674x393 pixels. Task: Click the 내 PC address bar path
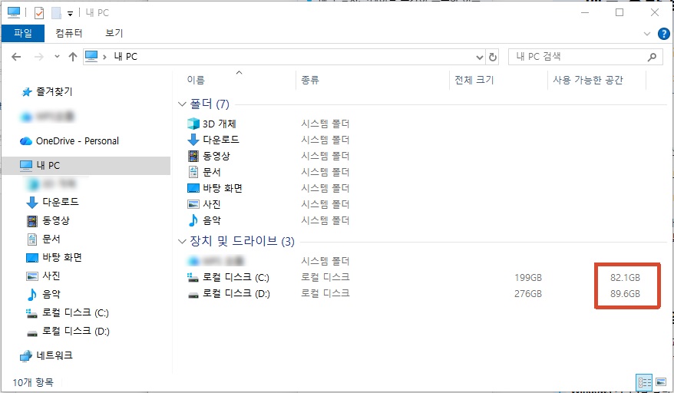[126, 57]
